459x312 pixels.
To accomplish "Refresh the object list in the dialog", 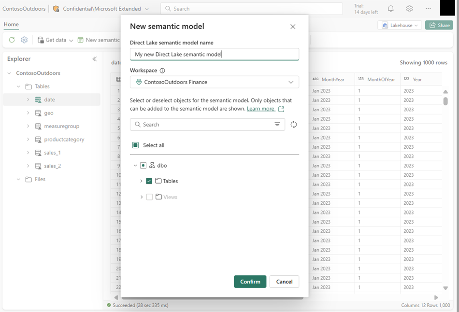I will tap(294, 125).
